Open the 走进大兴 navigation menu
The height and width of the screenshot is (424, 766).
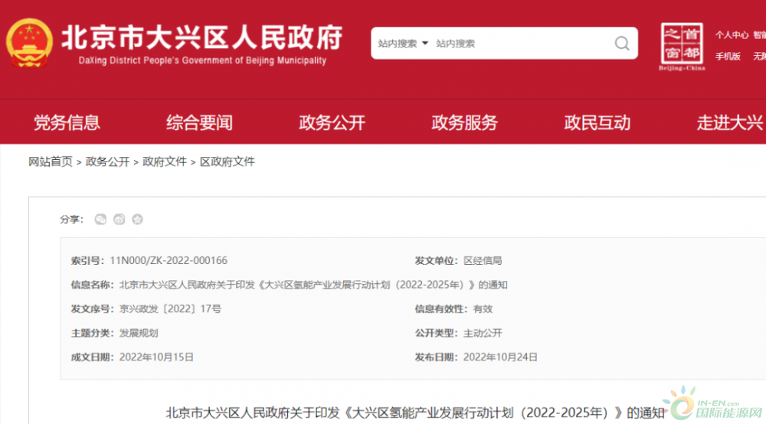pyautogui.click(x=729, y=122)
